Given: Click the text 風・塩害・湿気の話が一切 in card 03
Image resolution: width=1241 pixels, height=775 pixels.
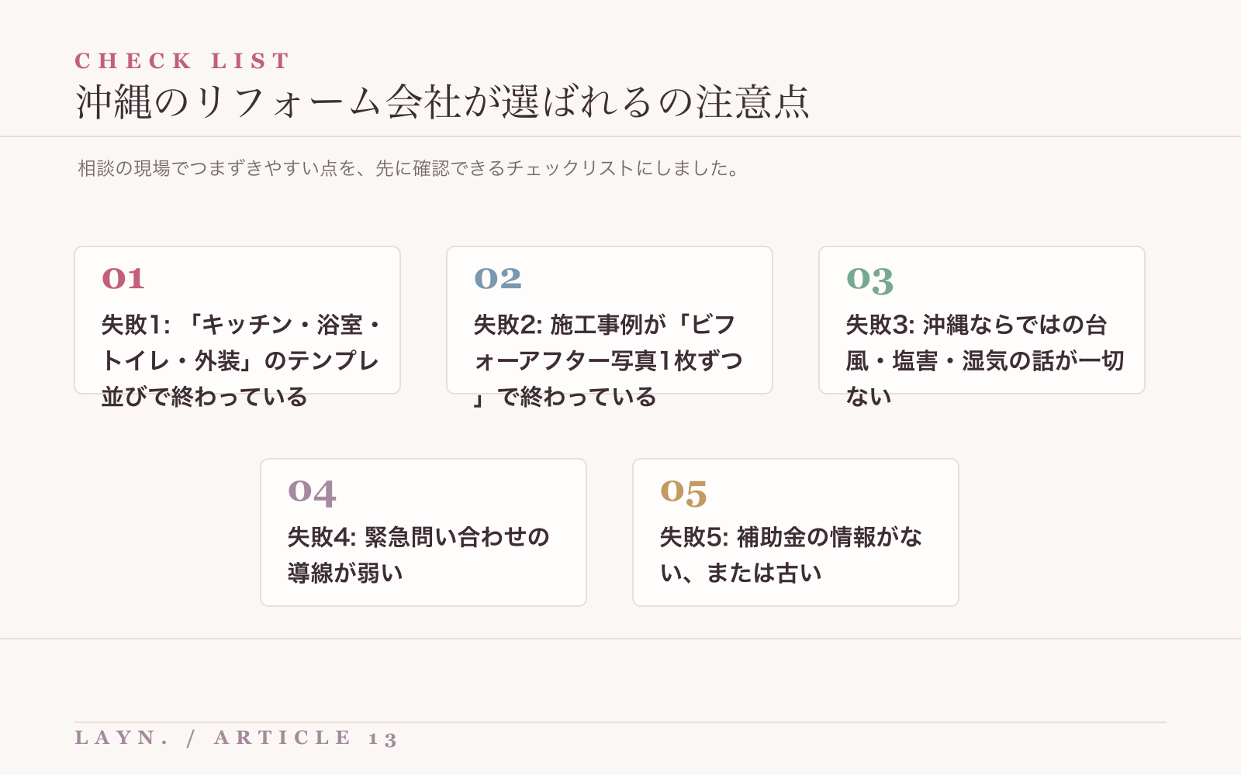Looking at the screenshot, I should coord(985,360).
